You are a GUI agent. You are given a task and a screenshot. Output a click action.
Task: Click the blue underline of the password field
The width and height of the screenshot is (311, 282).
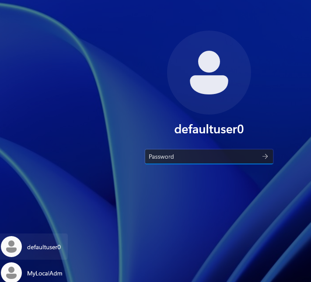[x=209, y=164]
